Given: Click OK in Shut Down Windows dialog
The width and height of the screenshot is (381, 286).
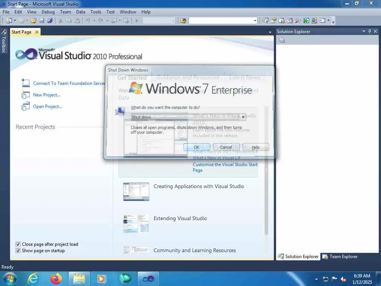Looking at the screenshot, I should [x=196, y=147].
